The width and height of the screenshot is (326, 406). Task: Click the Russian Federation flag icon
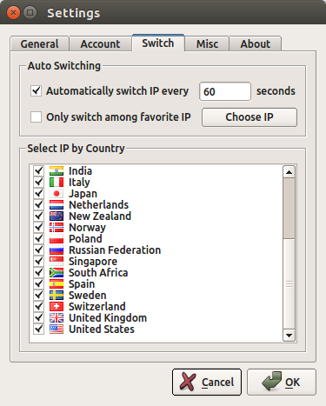tap(57, 250)
